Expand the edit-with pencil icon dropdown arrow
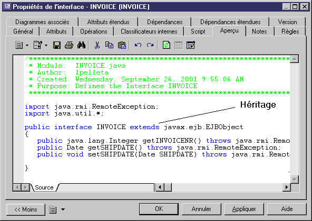The width and height of the screenshot is (312, 221). [x=46, y=45]
